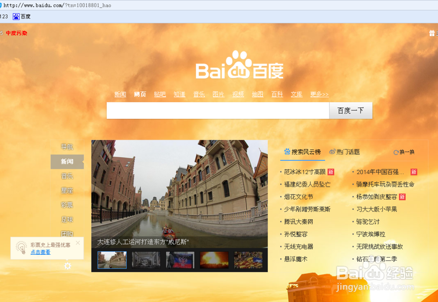The width and height of the screenshot is (438, 302).
Task: Select the first canal thumbnail
Action: pyautogui.click(x=112, y=260)
